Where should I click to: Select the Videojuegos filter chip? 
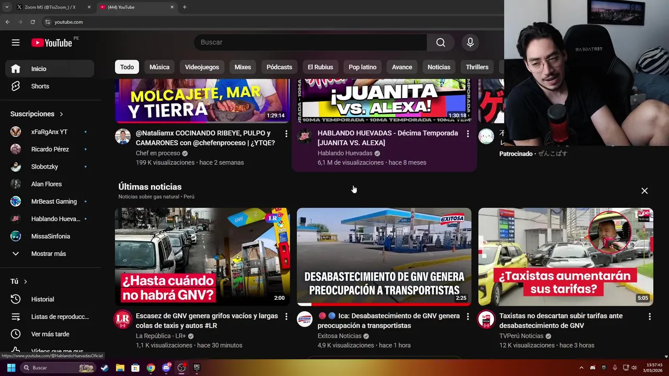pos(202,67)
